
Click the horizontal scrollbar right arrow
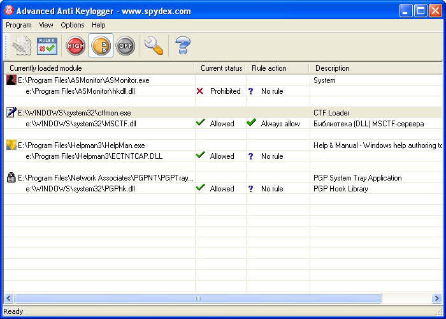point(436,298)
